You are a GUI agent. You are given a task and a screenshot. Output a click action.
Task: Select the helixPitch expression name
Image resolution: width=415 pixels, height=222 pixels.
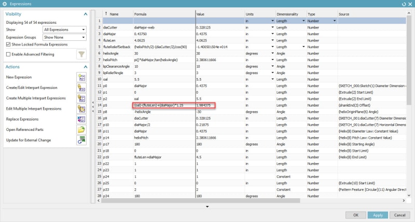(x=110, y=60)
